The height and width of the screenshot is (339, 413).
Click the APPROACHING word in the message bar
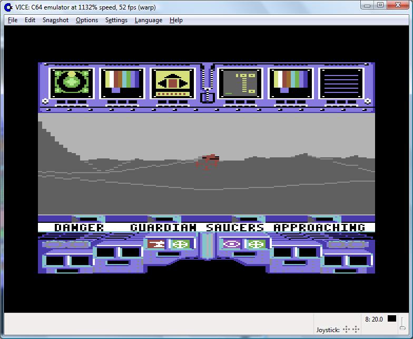click(x=319, y=228)
